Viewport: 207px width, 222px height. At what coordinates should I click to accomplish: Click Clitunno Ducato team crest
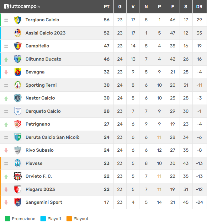[18, 59]
